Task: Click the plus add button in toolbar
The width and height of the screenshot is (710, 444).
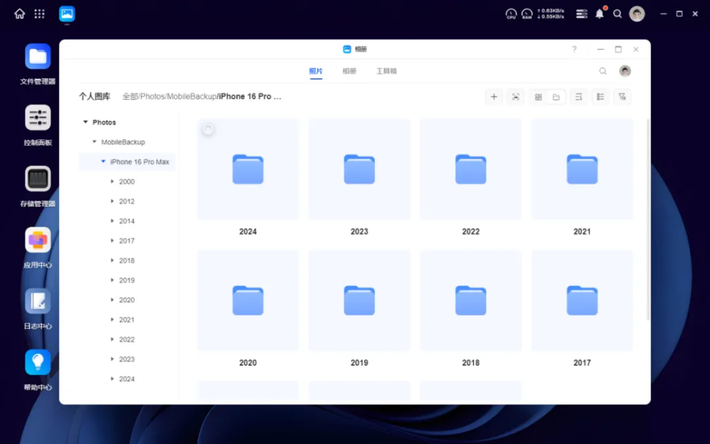Action: [494, 97]
